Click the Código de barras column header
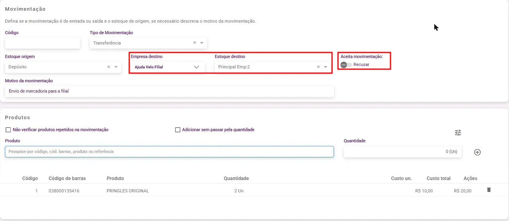The height and width of the screenshot is (221, 509). click(67, 178)
